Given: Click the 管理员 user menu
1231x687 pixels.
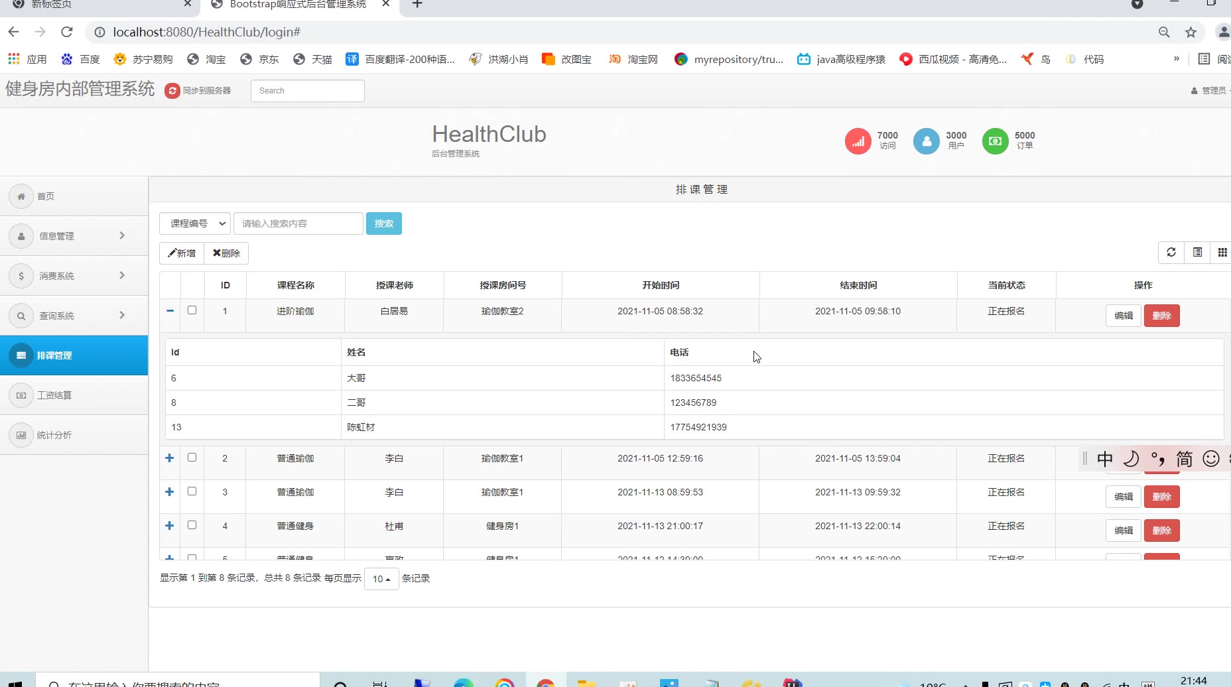Looking at the screenshot, I should [1209, 91].
